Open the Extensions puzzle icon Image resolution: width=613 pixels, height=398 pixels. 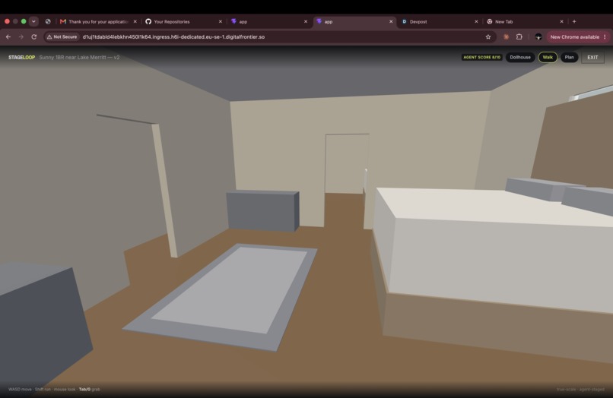tap(519, 36)
